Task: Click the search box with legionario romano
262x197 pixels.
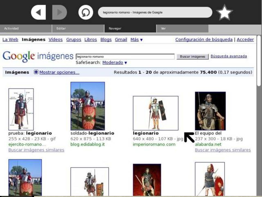Action: (125, 57)
